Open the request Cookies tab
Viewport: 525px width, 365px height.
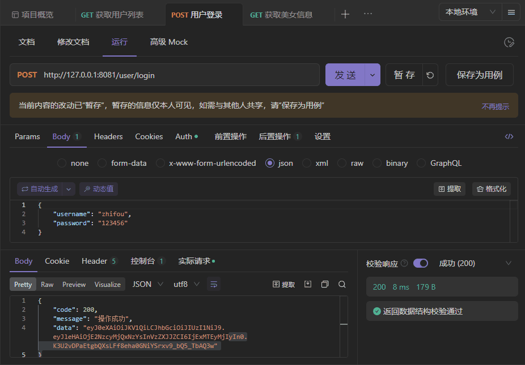(x=149, y=136)
